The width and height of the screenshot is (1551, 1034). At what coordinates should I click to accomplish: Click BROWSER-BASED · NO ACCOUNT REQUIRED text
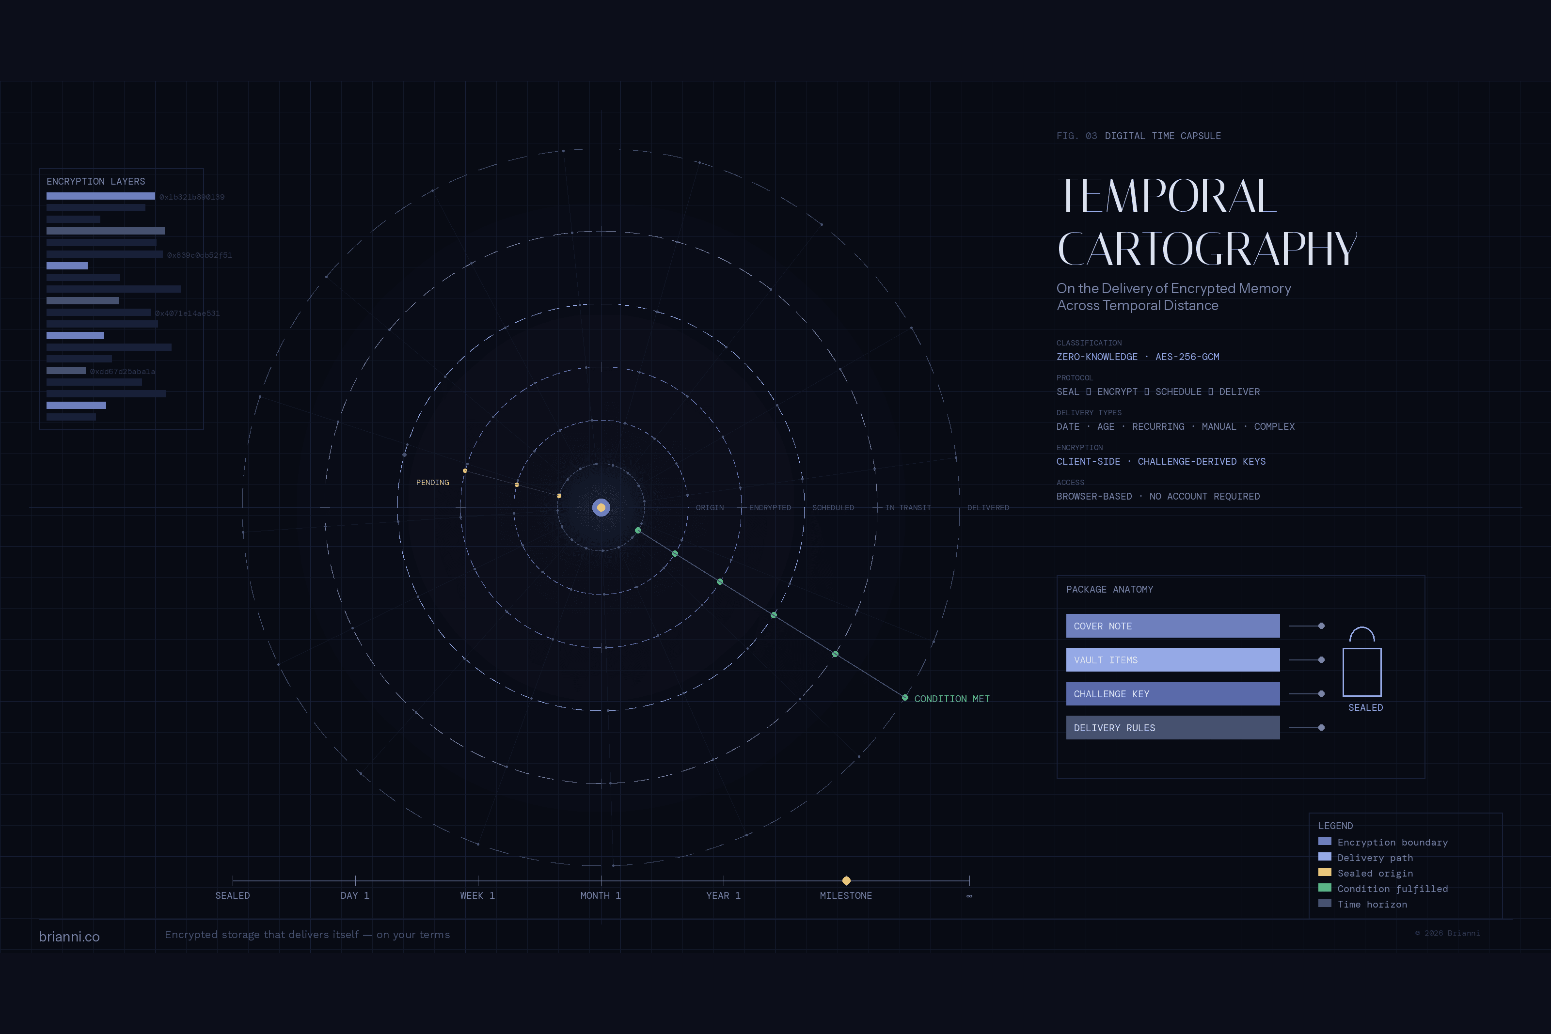click(x=1158, y=497)
